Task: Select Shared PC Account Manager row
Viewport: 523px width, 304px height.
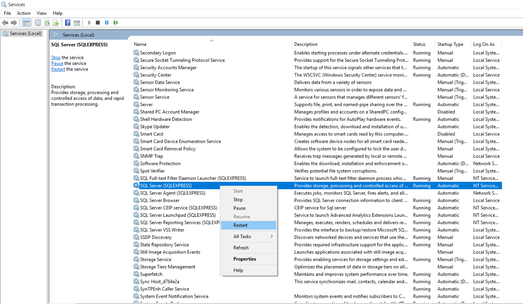Action: click(x=317, y=112)
